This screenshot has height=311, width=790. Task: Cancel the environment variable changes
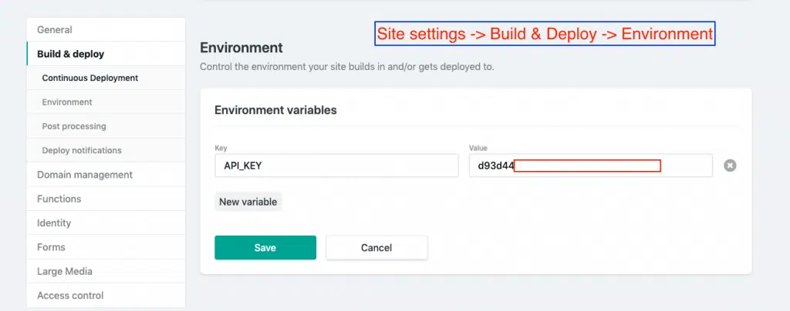click(376, 247)
